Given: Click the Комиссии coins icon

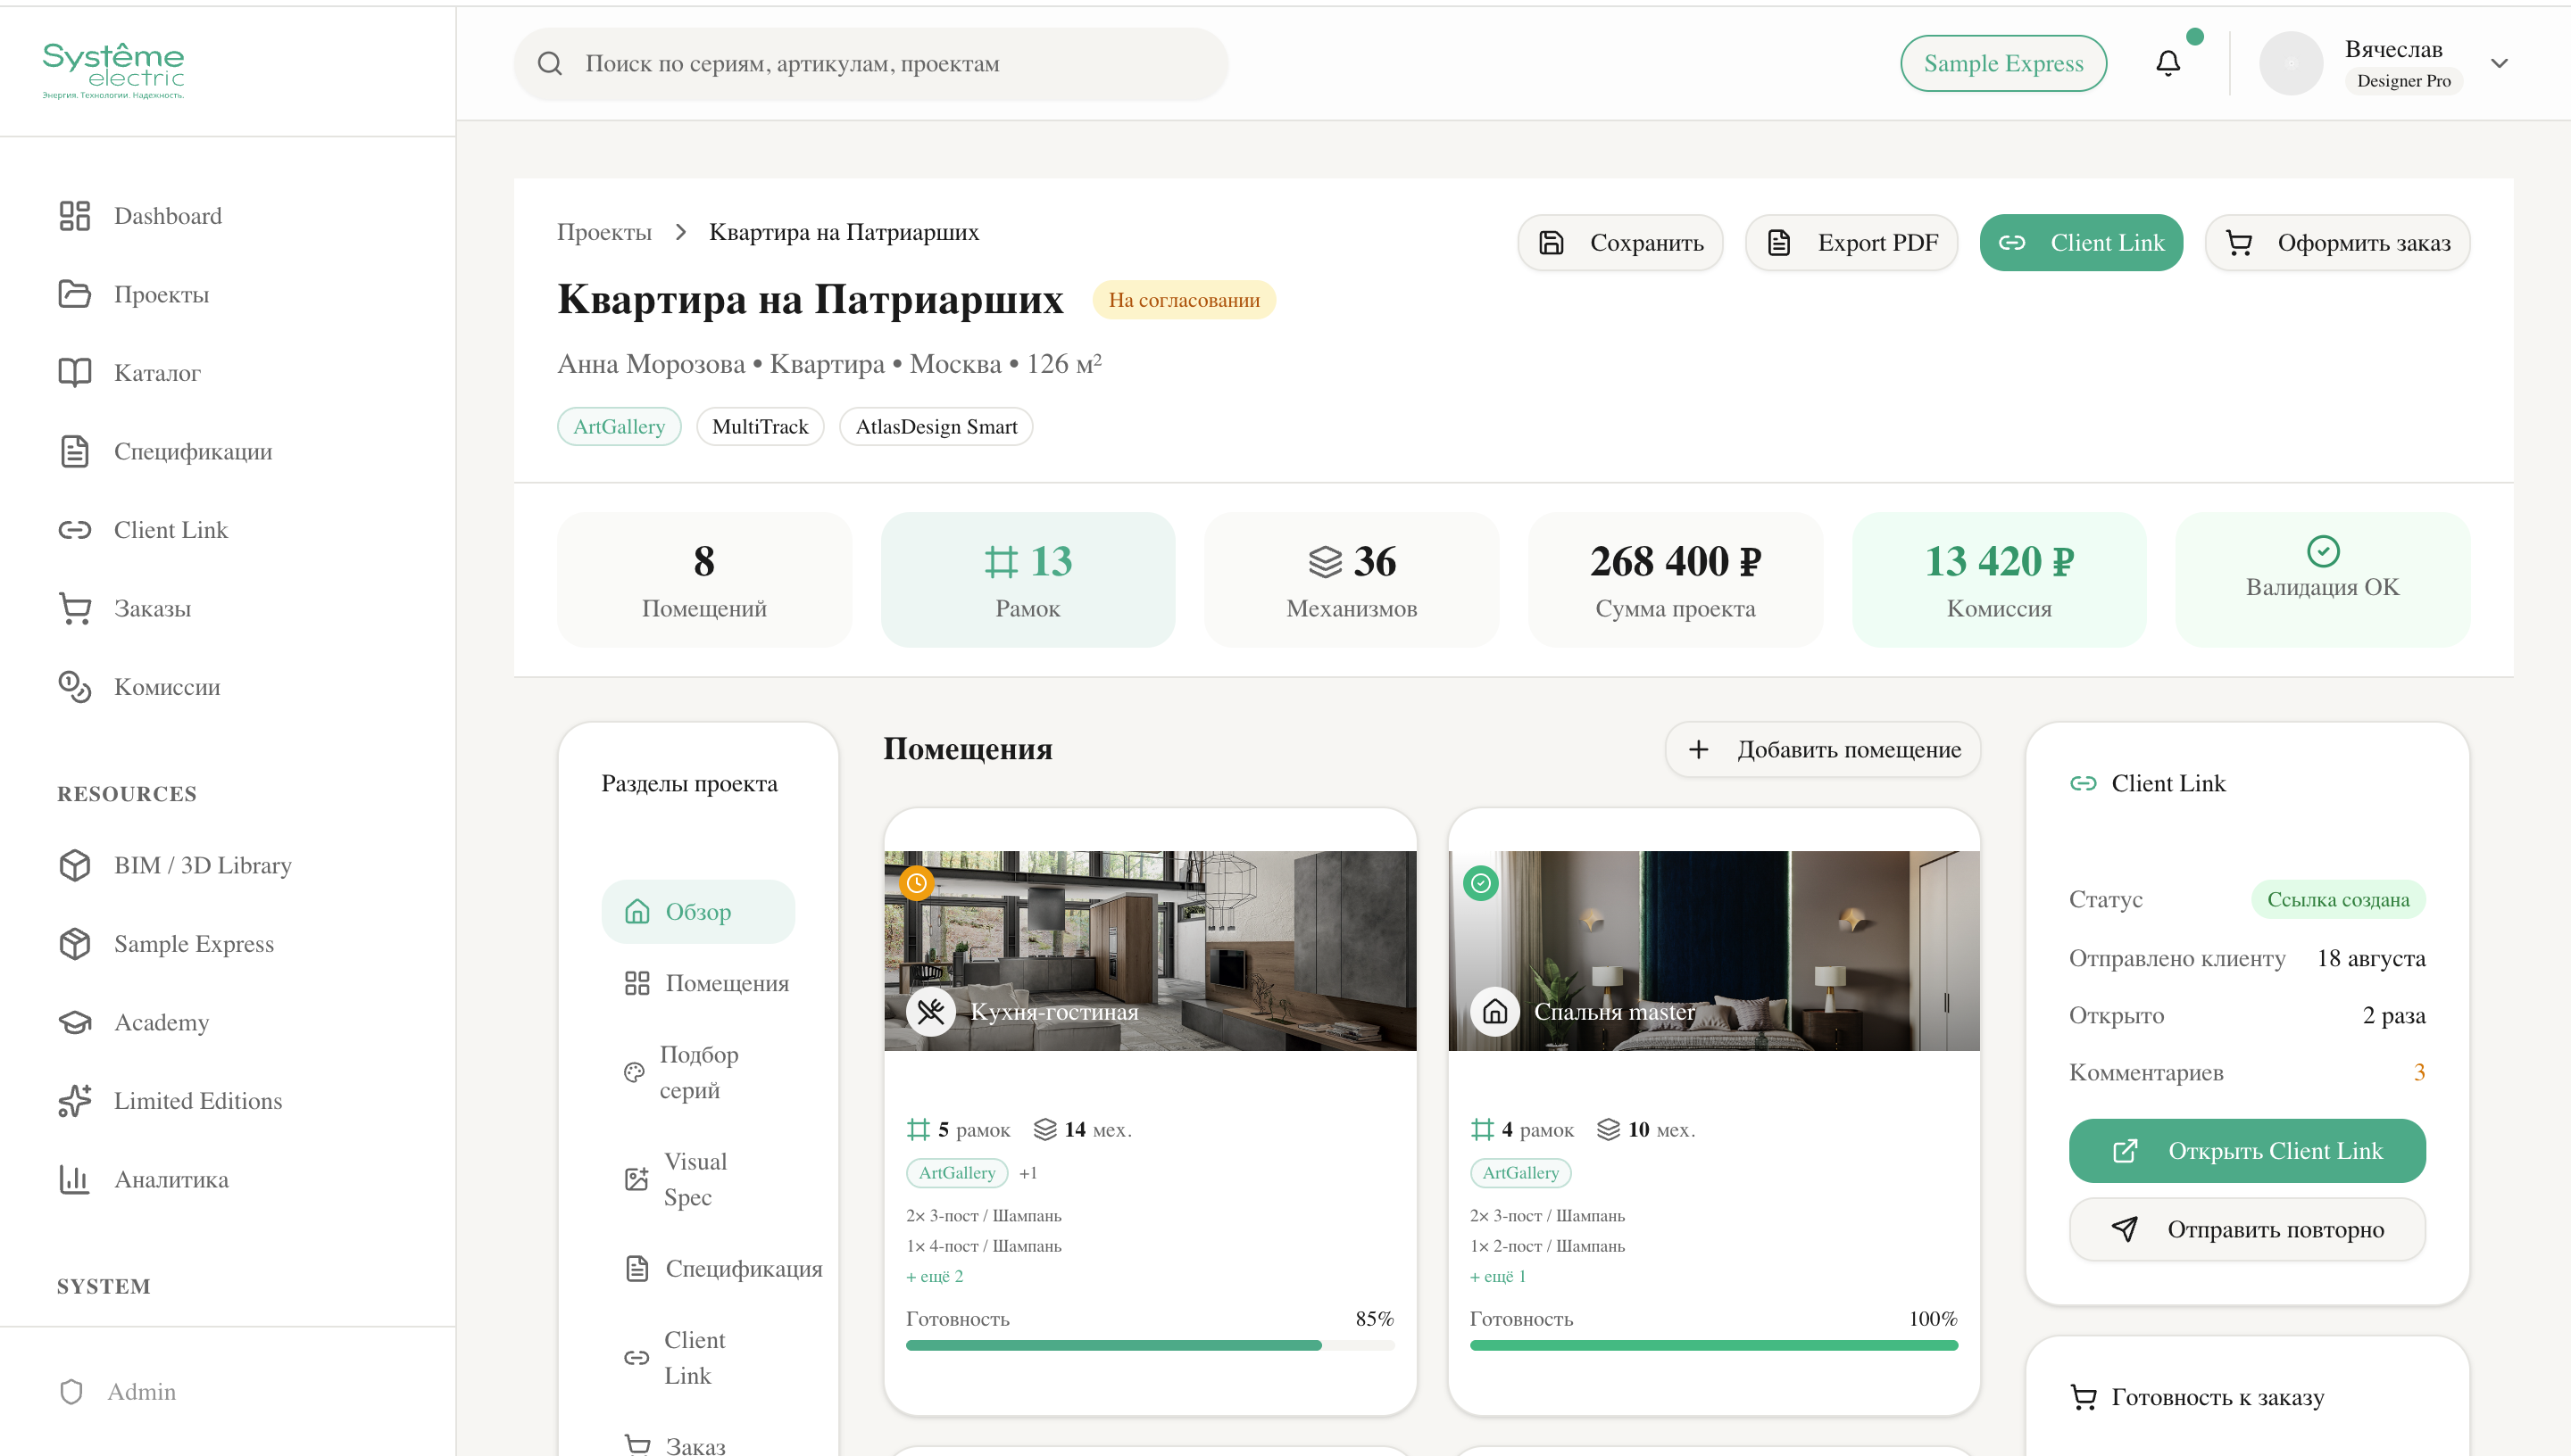Looking at the screenshot, I should [74, 687].
